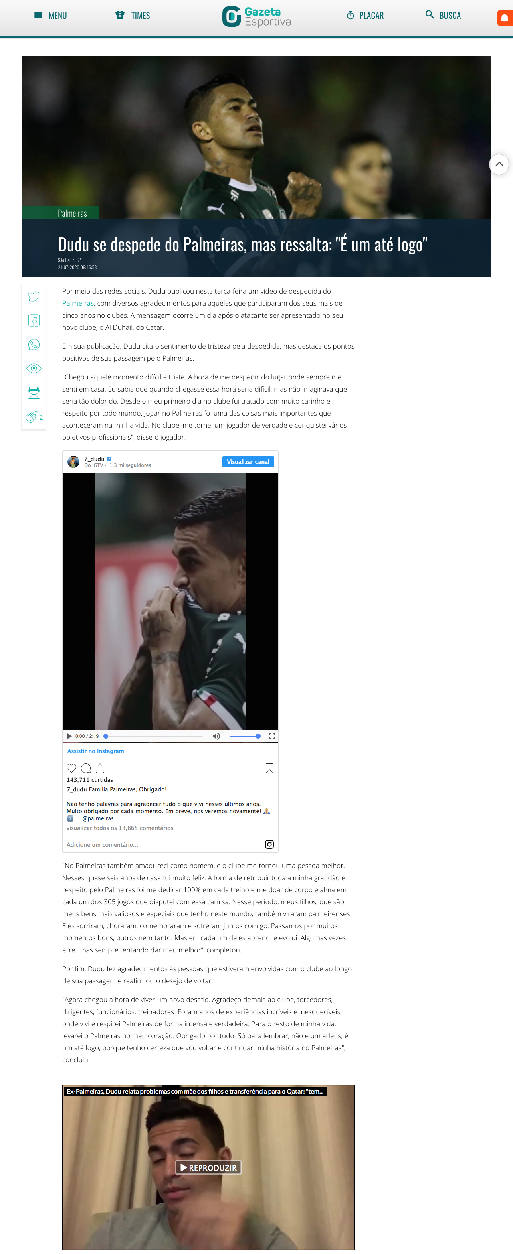
Task: Mute the Instagram video volume icon
Action: (x=216, y=736)
